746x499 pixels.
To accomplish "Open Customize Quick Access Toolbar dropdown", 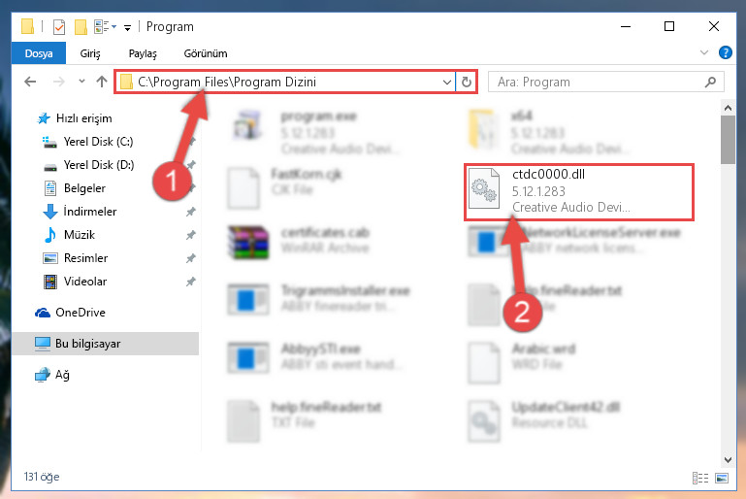I will click(127, 27).
